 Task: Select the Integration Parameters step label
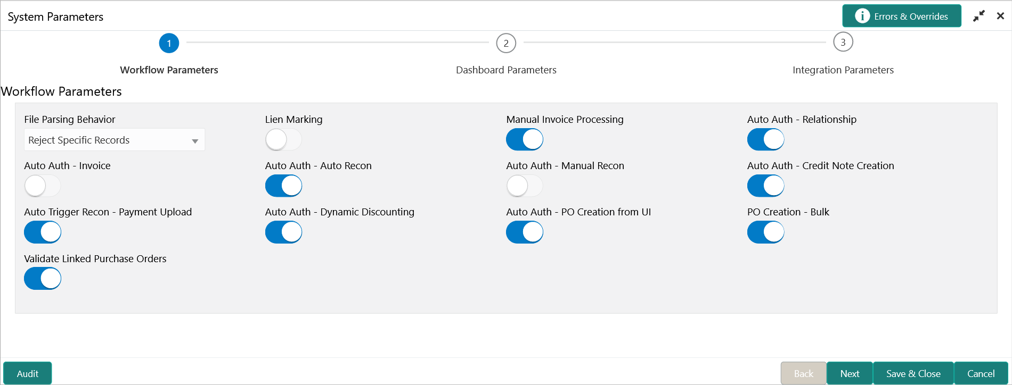pos(843,70)
